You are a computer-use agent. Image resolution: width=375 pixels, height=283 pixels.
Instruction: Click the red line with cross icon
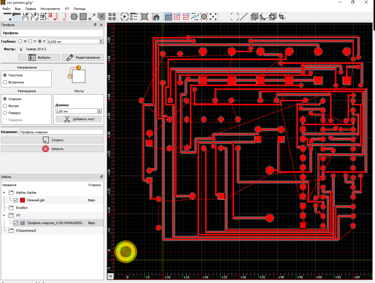64,17
